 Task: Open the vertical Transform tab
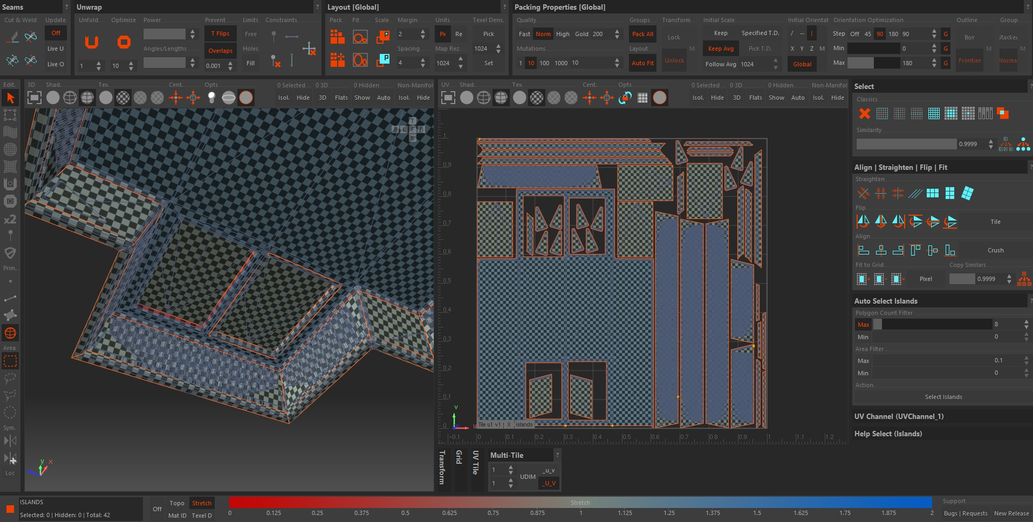tap(442, 468)
